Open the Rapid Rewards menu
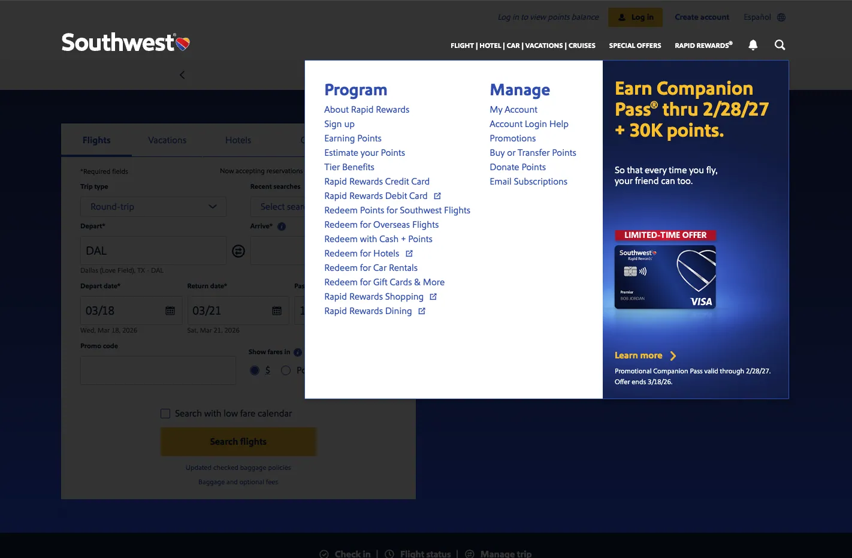 703,46
